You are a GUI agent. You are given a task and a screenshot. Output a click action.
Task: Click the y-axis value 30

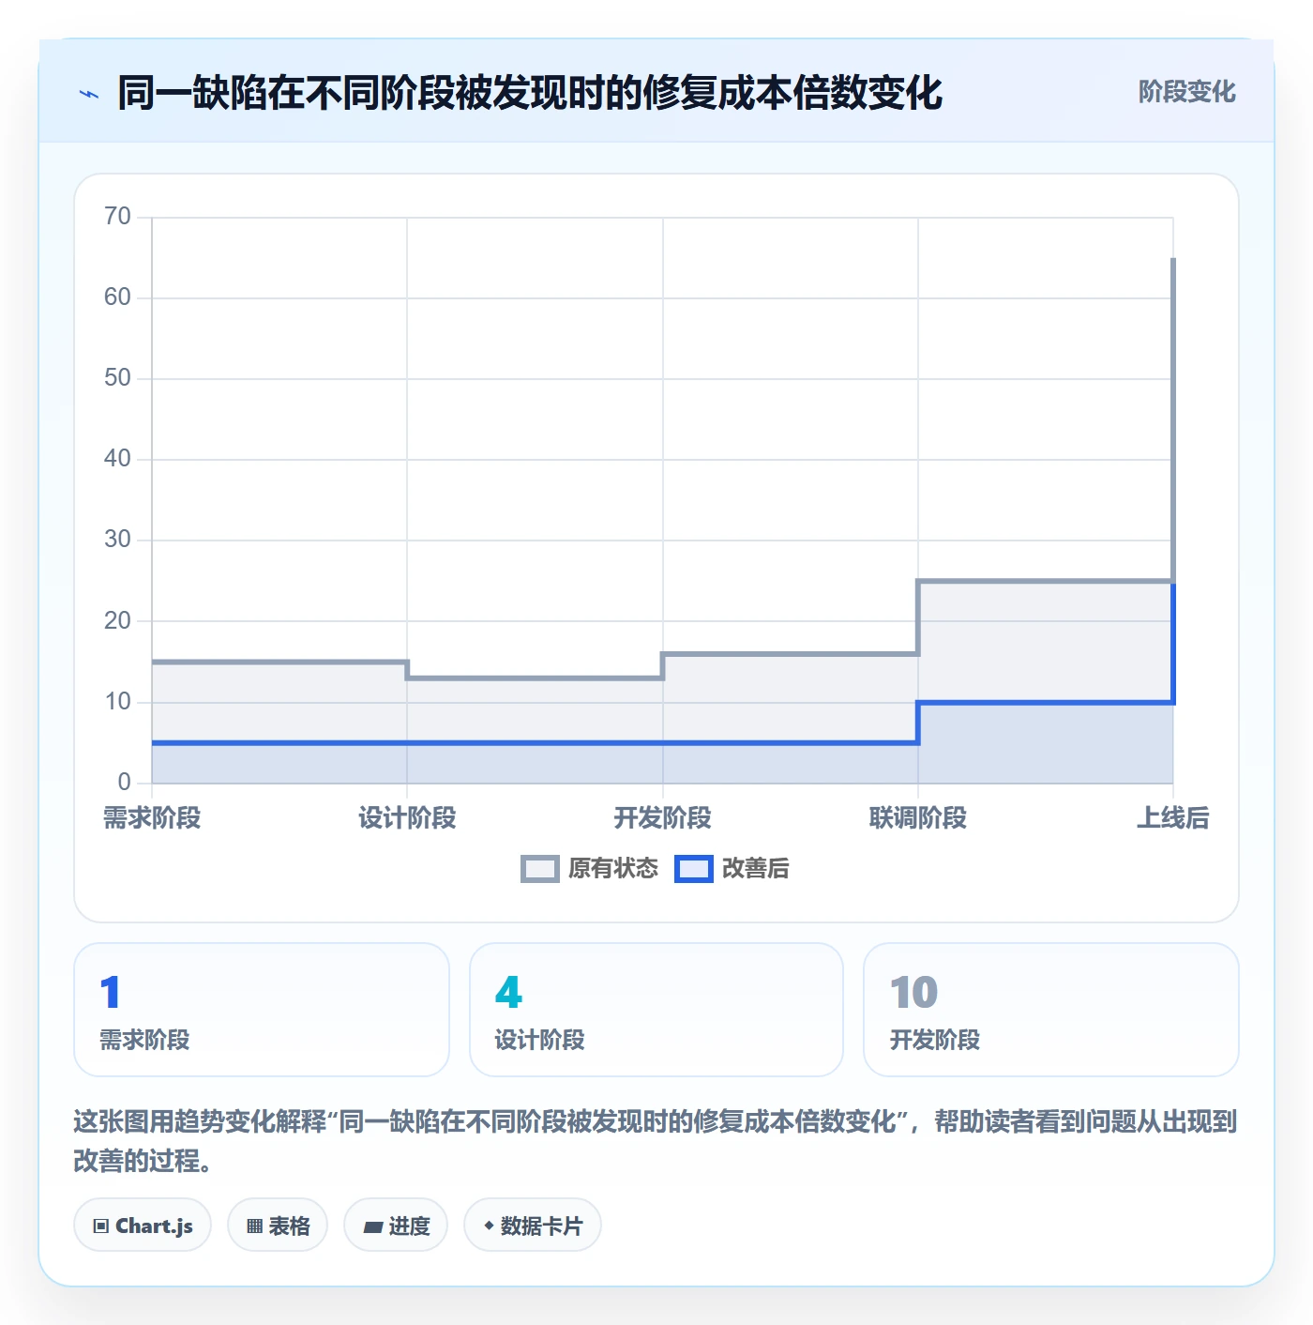117,540
